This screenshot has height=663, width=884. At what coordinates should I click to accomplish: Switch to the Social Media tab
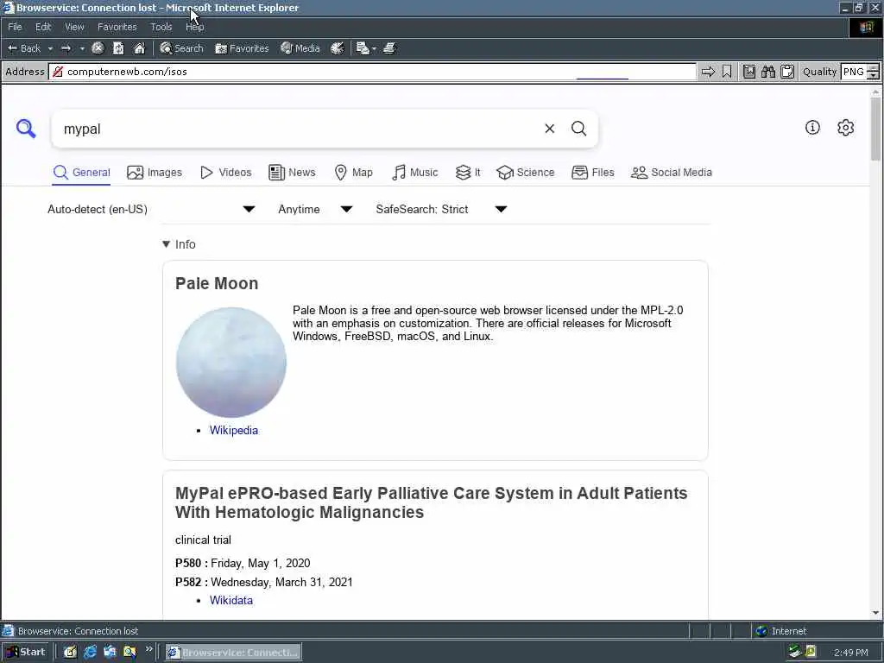tap(672, 173)
